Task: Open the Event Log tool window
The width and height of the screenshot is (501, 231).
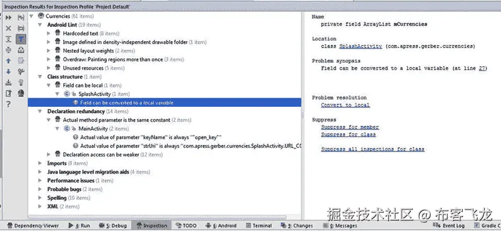Action: 449,226
